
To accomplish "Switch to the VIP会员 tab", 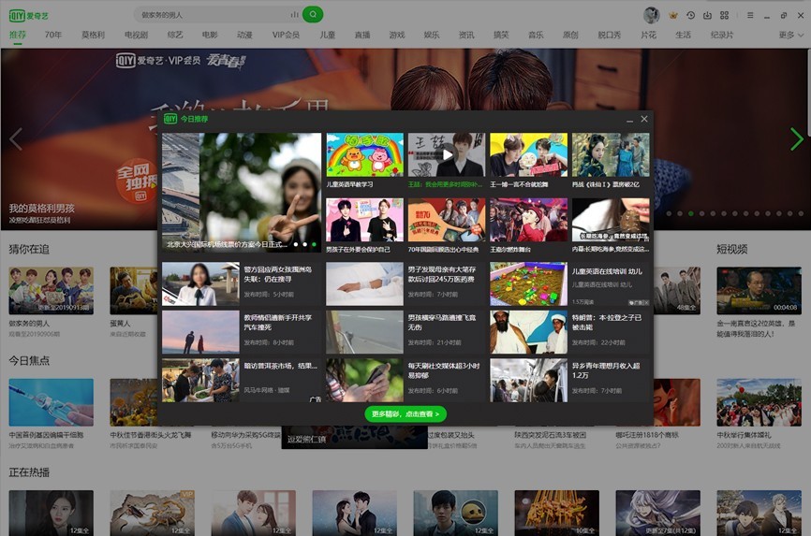I will point(286,35).
